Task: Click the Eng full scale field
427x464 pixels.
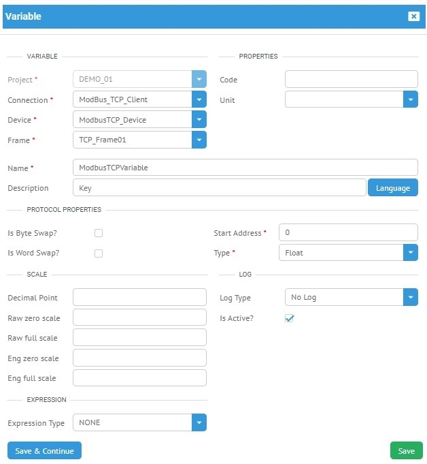Action: [139, 378]
